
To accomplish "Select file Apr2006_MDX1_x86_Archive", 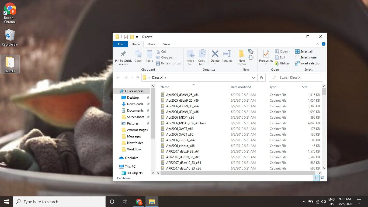I will click(186, 123).
